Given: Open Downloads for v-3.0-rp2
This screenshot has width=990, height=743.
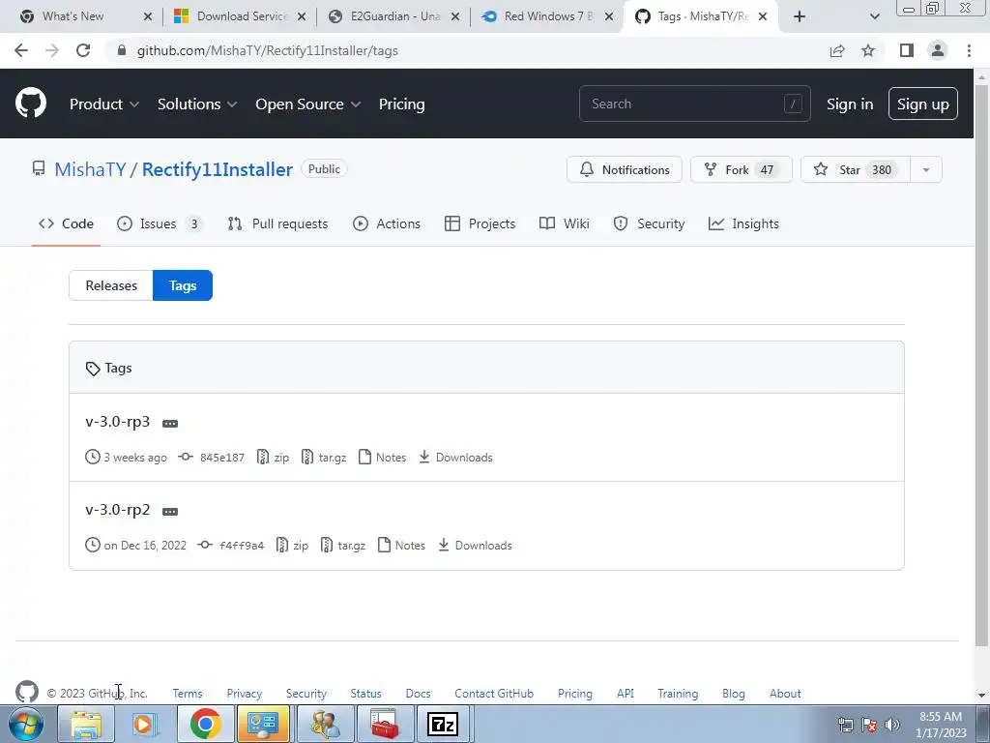Looking at the screenshot, I should (x=475, y=546).
